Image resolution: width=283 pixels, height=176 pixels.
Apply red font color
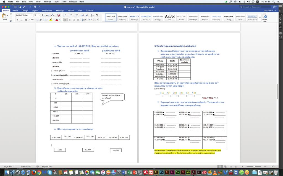(x=57, y=20)
